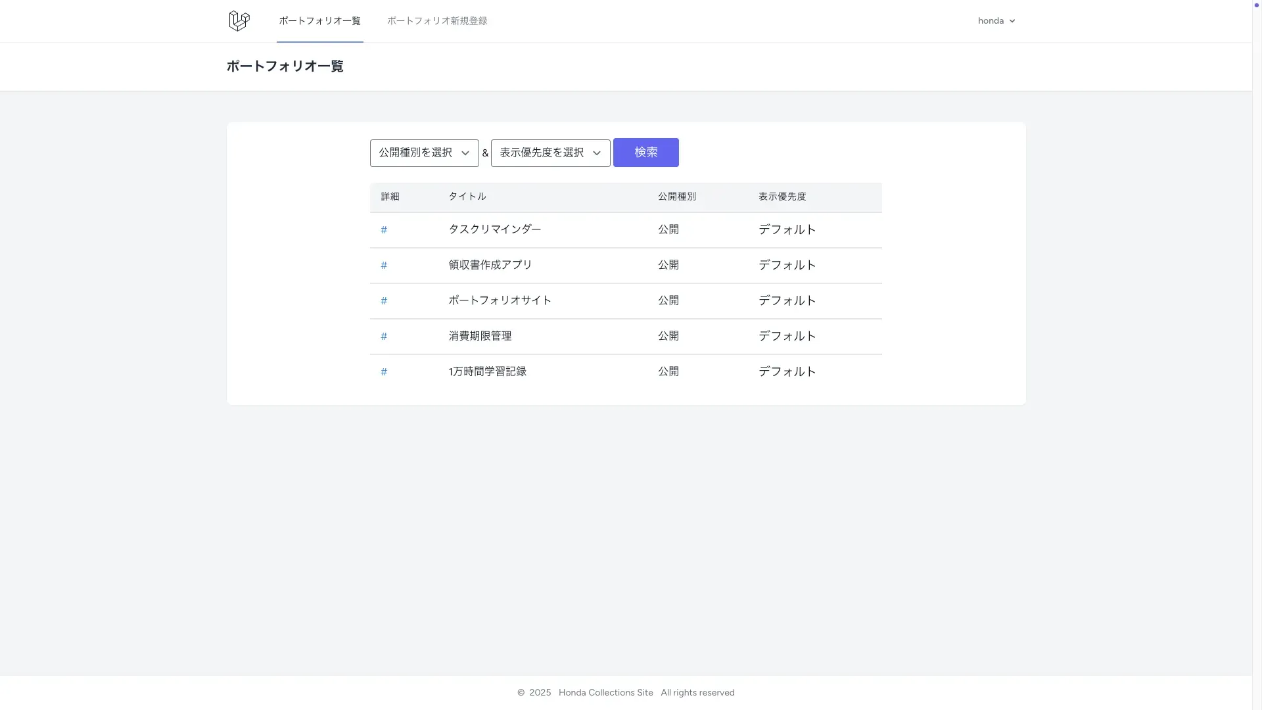Click the Honda Collections Site footer text
1262x710 pixels.
605,692
